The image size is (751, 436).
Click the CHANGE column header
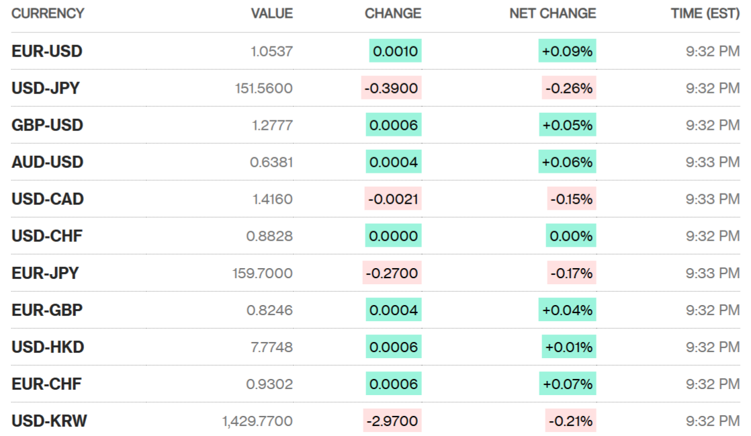(393, 13)
